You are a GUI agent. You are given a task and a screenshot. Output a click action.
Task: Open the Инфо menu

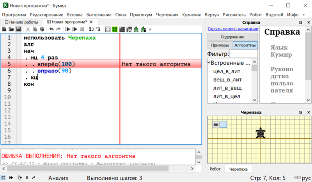point(293,15)
